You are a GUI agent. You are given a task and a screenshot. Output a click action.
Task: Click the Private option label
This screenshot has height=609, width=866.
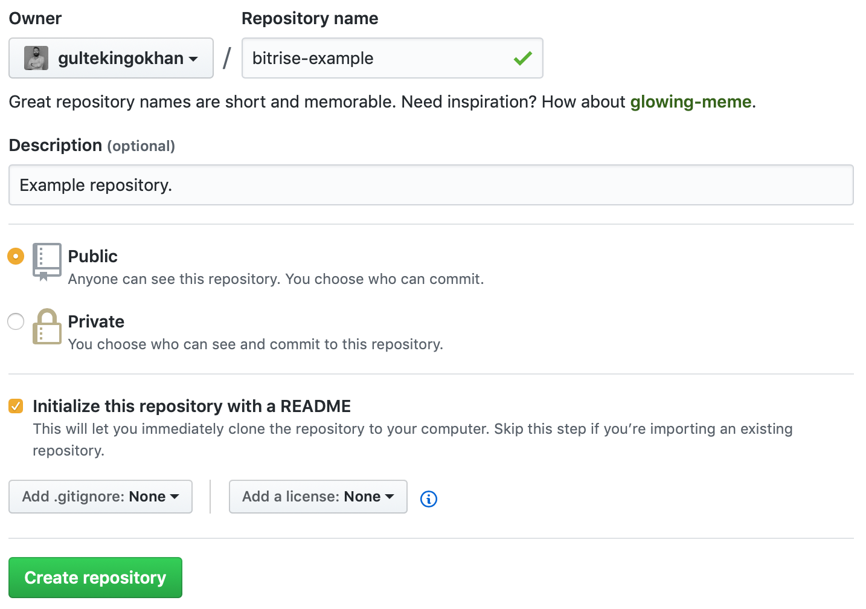[x=96, y=321]
